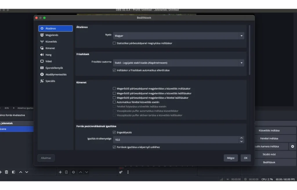Click Felvétel indítása in main window
Screen dimensions: 297x190
click(x=276, y=138)
